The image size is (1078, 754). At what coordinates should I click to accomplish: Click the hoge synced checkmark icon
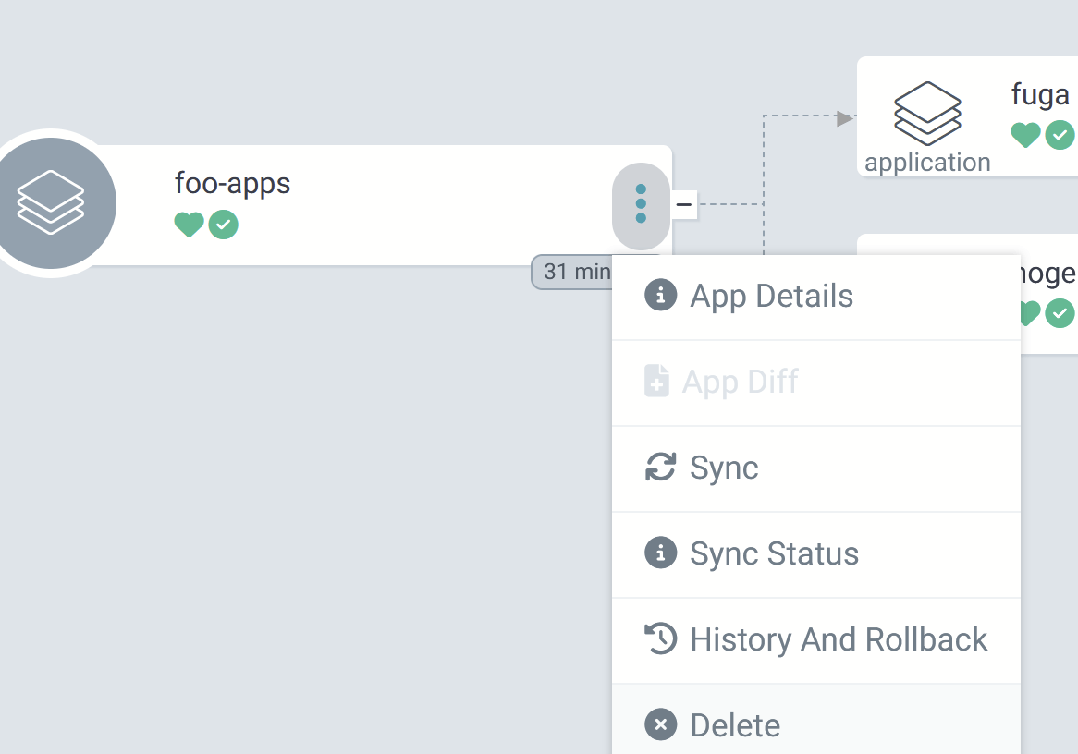click(1060, 313)
